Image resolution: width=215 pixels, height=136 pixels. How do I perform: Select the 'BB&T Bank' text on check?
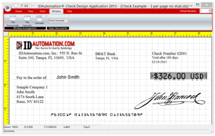pos(105,54)
